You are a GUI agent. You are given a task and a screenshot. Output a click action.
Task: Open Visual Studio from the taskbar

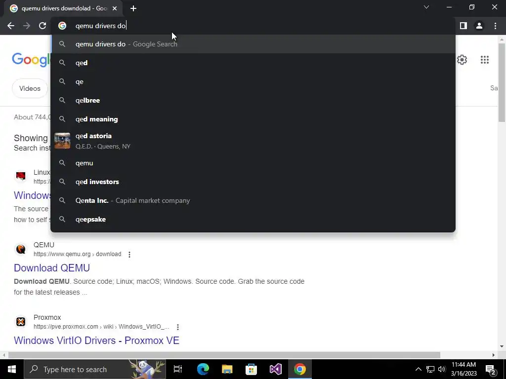pyautogui.click(x=276, y=369)
